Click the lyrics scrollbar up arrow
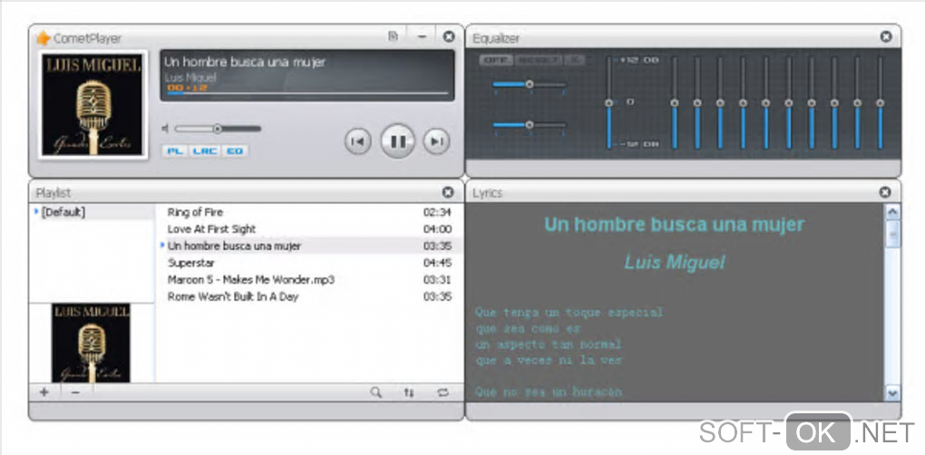Viewport: 925px width, 455px height. tap(892, 211)
